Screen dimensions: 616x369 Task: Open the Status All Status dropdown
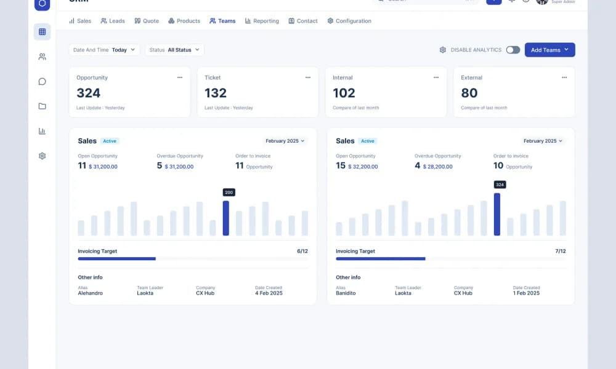click(x=174, y=50)
